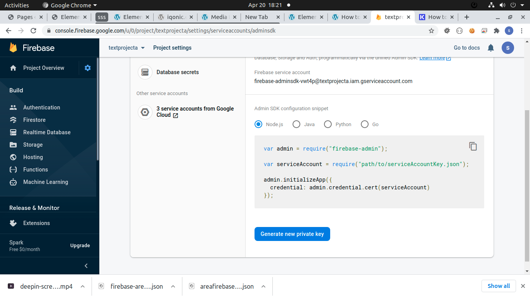Click the Realtime Database icon
Viewport: 530px width, 298px height.
13,132
